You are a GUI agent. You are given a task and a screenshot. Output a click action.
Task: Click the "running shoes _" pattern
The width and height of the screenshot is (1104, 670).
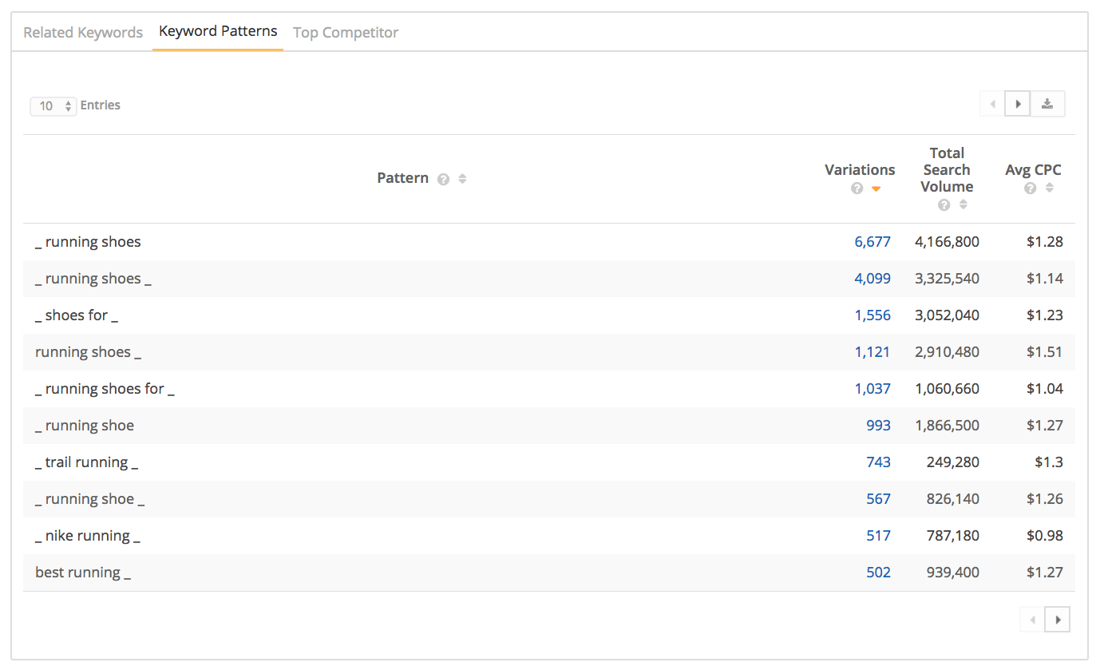click(88, 352)
